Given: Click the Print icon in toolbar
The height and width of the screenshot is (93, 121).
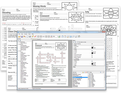Looking at the screenshot, I should tap(30, 36).
